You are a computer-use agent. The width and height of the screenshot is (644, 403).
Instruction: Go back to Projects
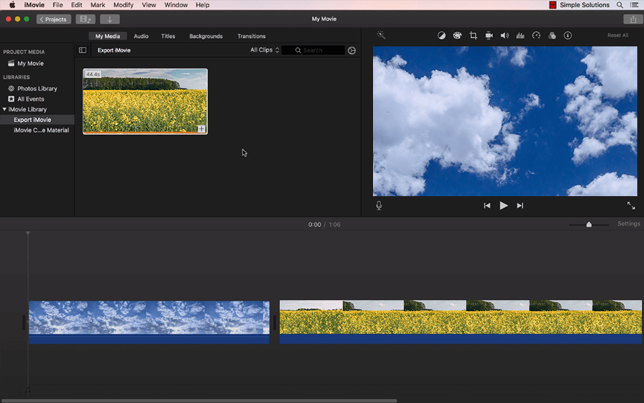click(x=53, y=19)
